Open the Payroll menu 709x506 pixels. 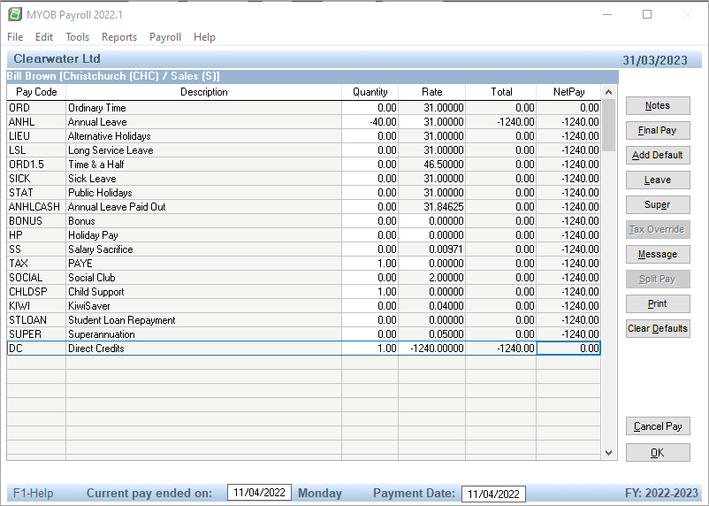(x=165, y=37)
